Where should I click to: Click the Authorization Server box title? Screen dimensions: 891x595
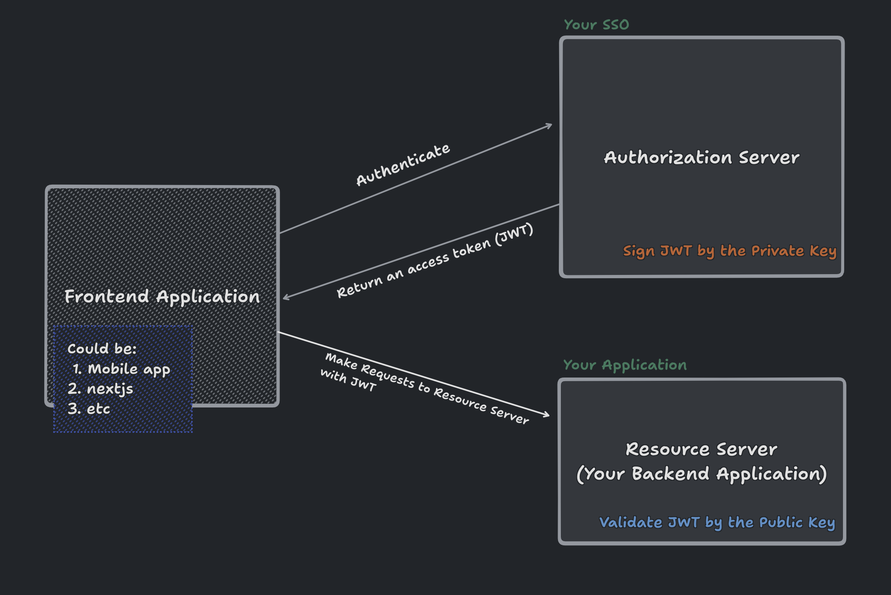click(701, 158)
